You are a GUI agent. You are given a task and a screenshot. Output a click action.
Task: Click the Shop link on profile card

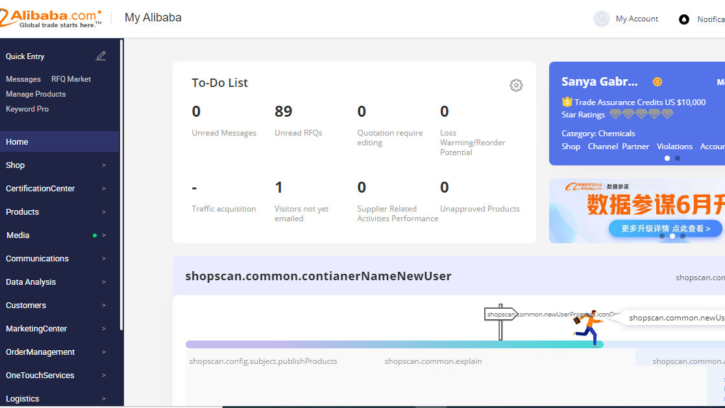(571, 147)
